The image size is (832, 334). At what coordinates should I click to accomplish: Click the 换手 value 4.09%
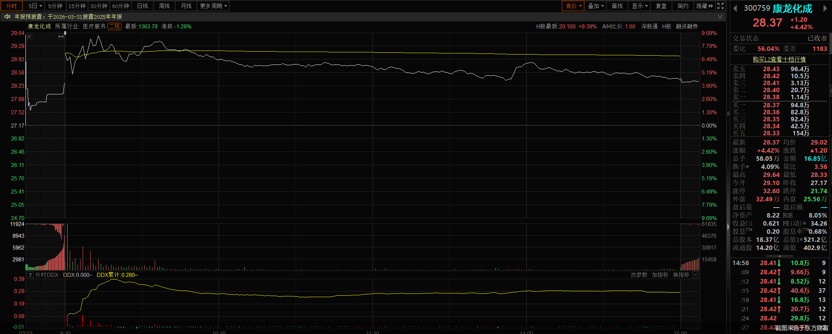click(770, 167)
